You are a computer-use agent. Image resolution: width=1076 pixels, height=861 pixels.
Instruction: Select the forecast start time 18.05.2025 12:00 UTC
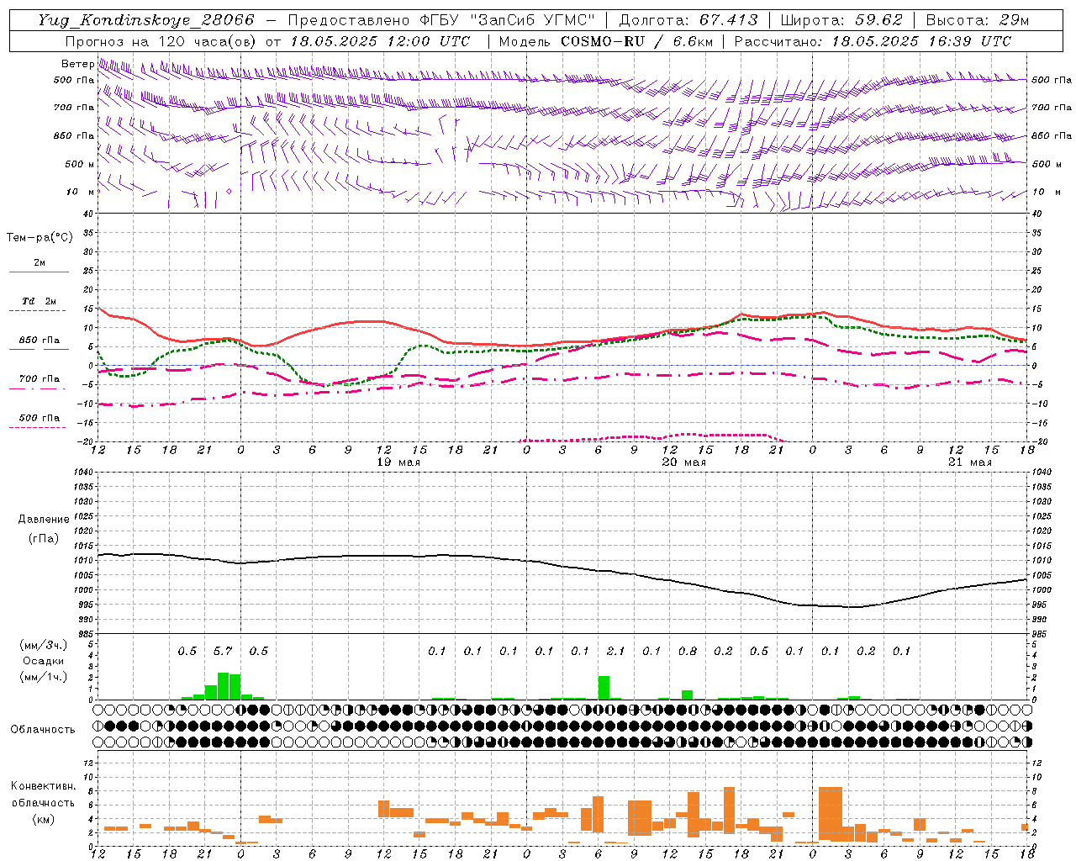pos(380,41)
